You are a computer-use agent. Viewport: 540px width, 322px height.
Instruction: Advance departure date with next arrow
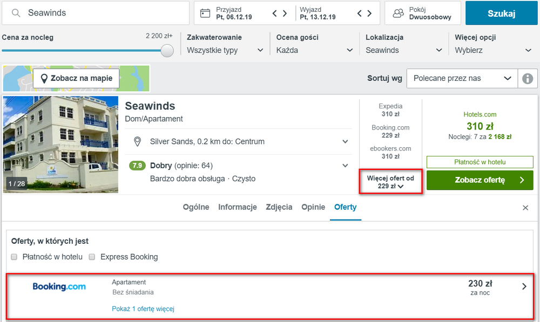369,13
